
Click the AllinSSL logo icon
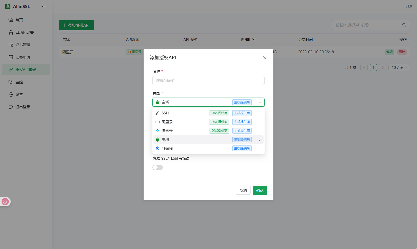coord(8,6)
